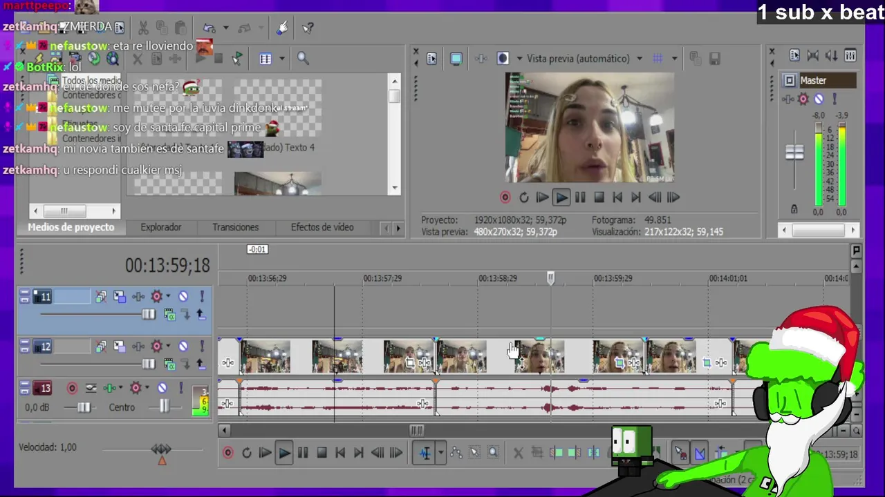Open track motion for track 12
Image resolution: width=885 pixels, height=497 pixels.
[x=120, y=347]
